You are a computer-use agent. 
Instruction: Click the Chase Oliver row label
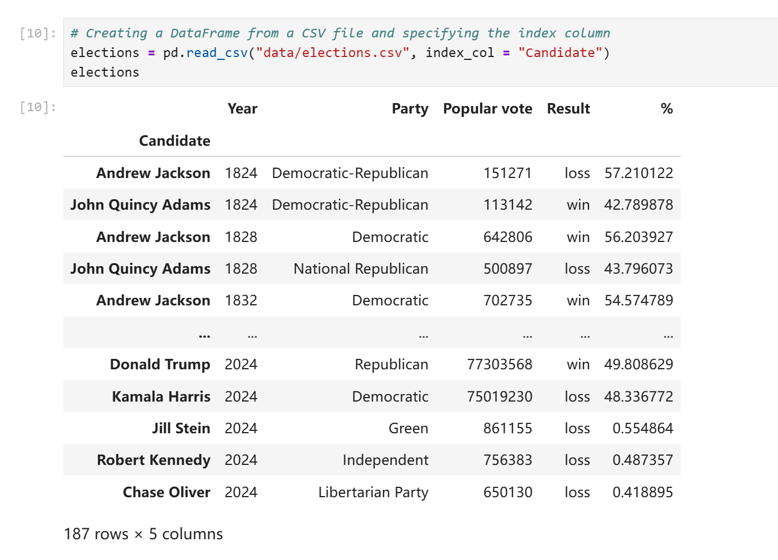[166, 493]
